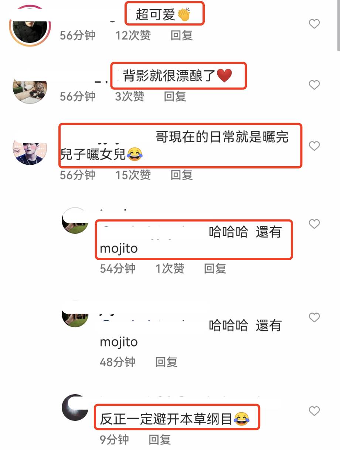Reply to the 本草纲目 comment

click(160, 440)
